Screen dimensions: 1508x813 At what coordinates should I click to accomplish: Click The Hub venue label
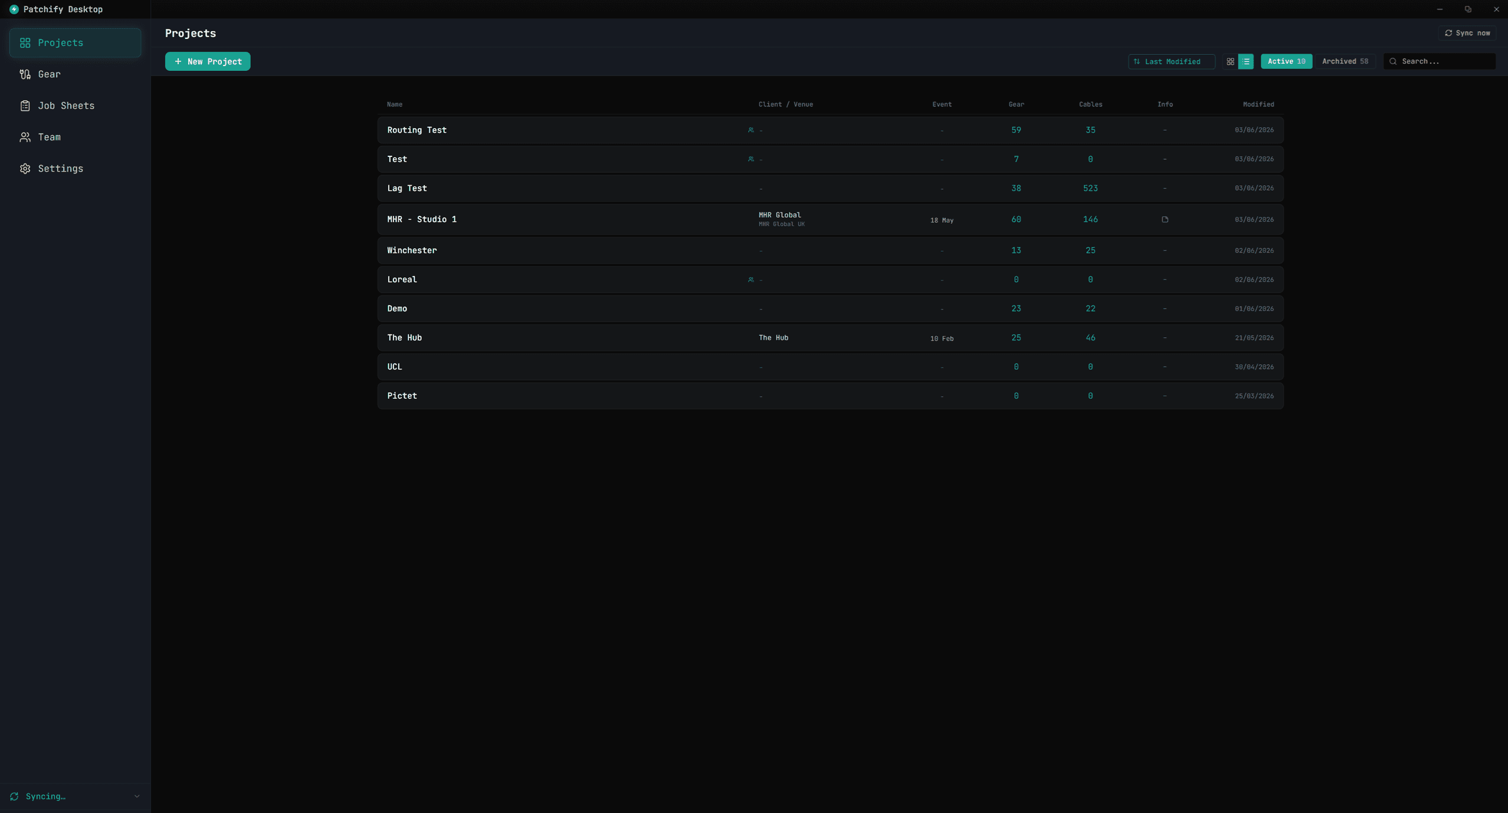(x=773, y=338)
